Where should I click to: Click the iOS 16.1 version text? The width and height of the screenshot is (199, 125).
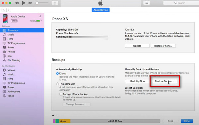point(129,30)
